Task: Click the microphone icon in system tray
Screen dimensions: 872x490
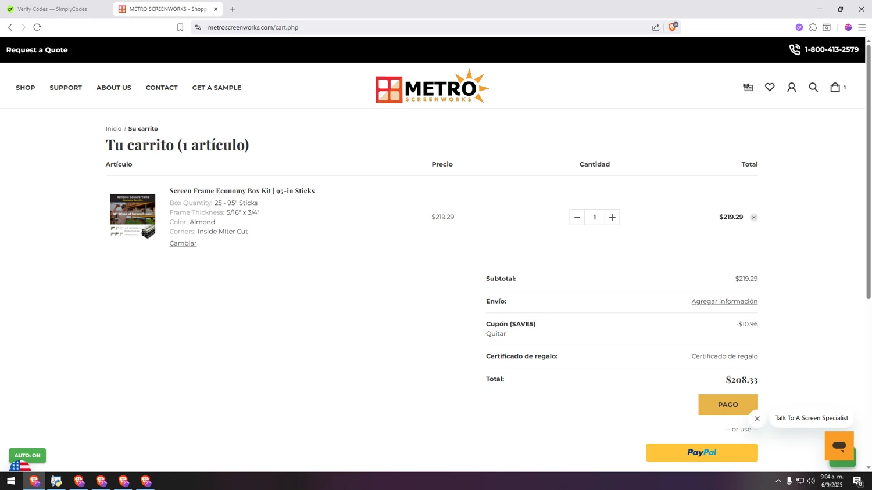Action: pos(789,481)
